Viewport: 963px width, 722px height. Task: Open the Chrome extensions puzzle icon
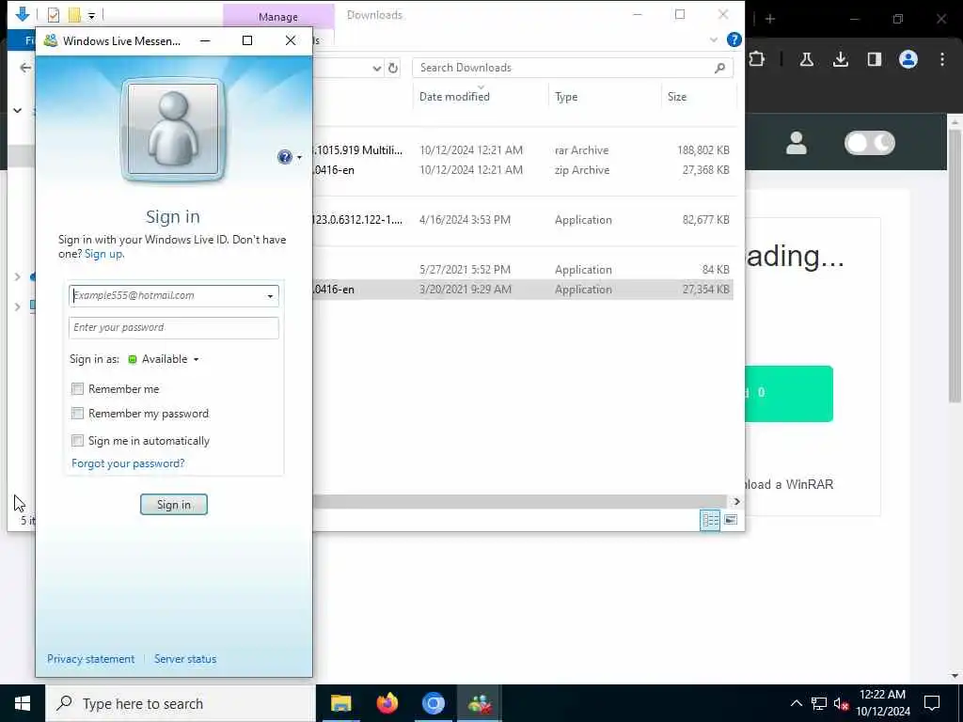pyautogui.click(x=756, y=59)
